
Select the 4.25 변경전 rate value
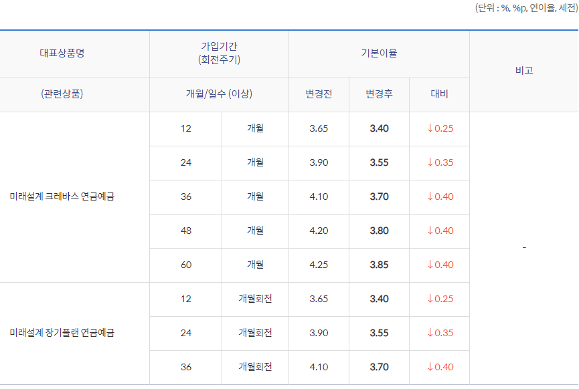click(319, 265)
